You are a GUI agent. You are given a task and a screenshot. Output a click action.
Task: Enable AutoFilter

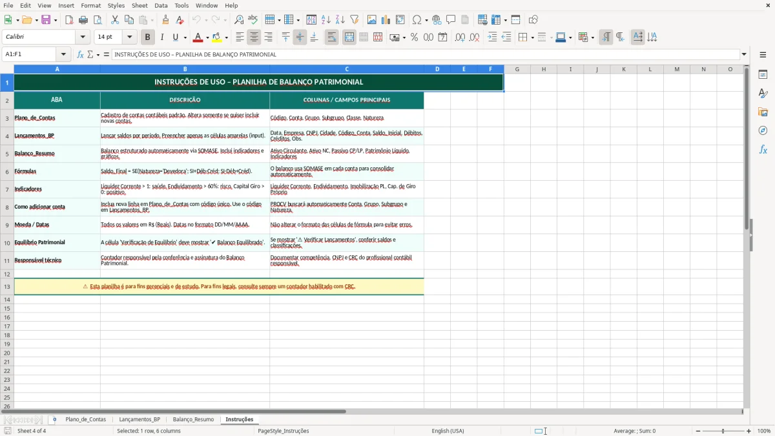click(x=354, y=19)
